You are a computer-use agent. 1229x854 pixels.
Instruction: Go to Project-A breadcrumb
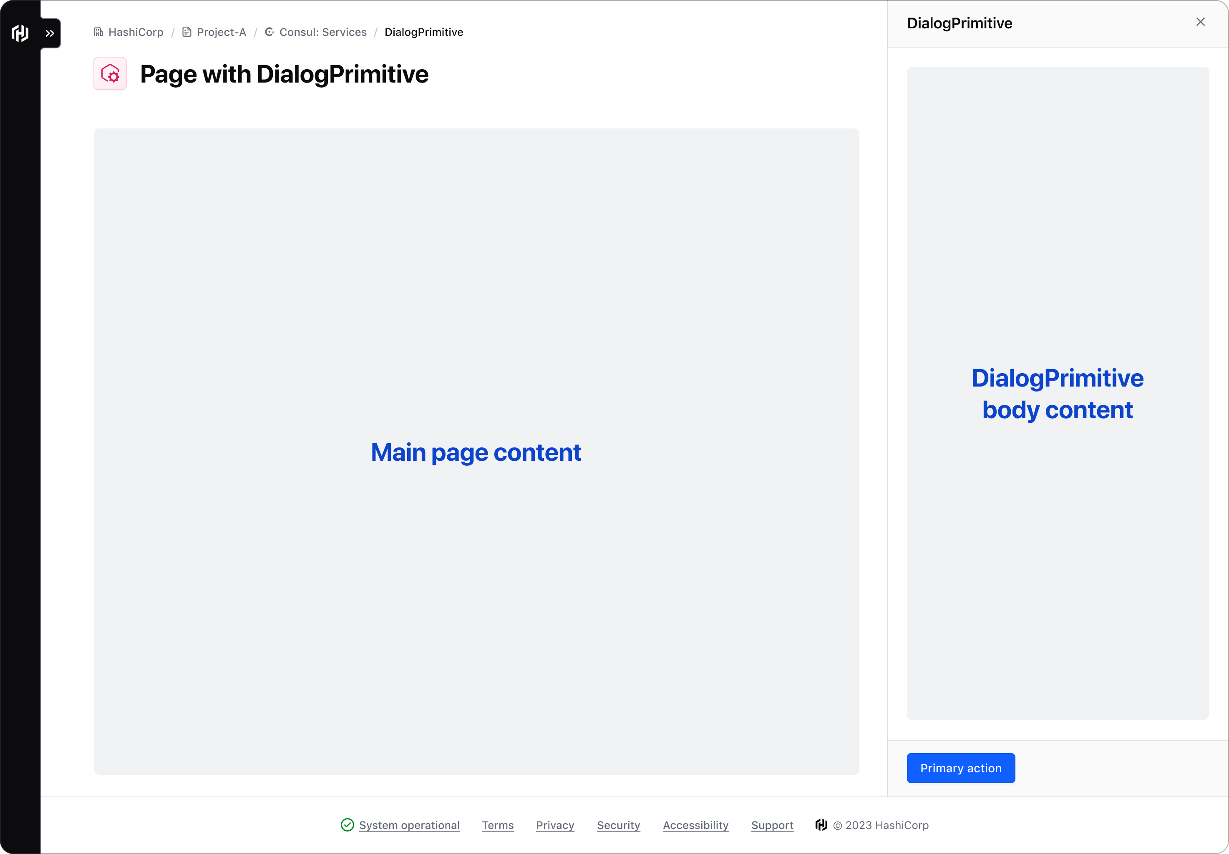point(221,32)
